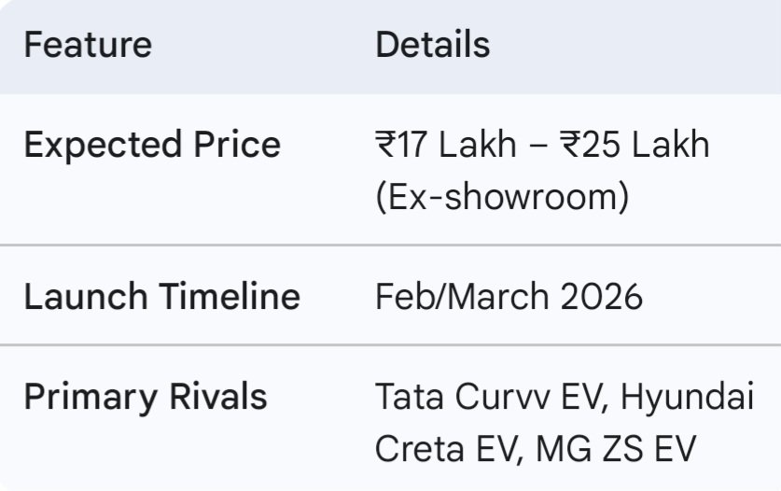
Task: Click the year 2026 in launch details
Action: coord(602,297)
